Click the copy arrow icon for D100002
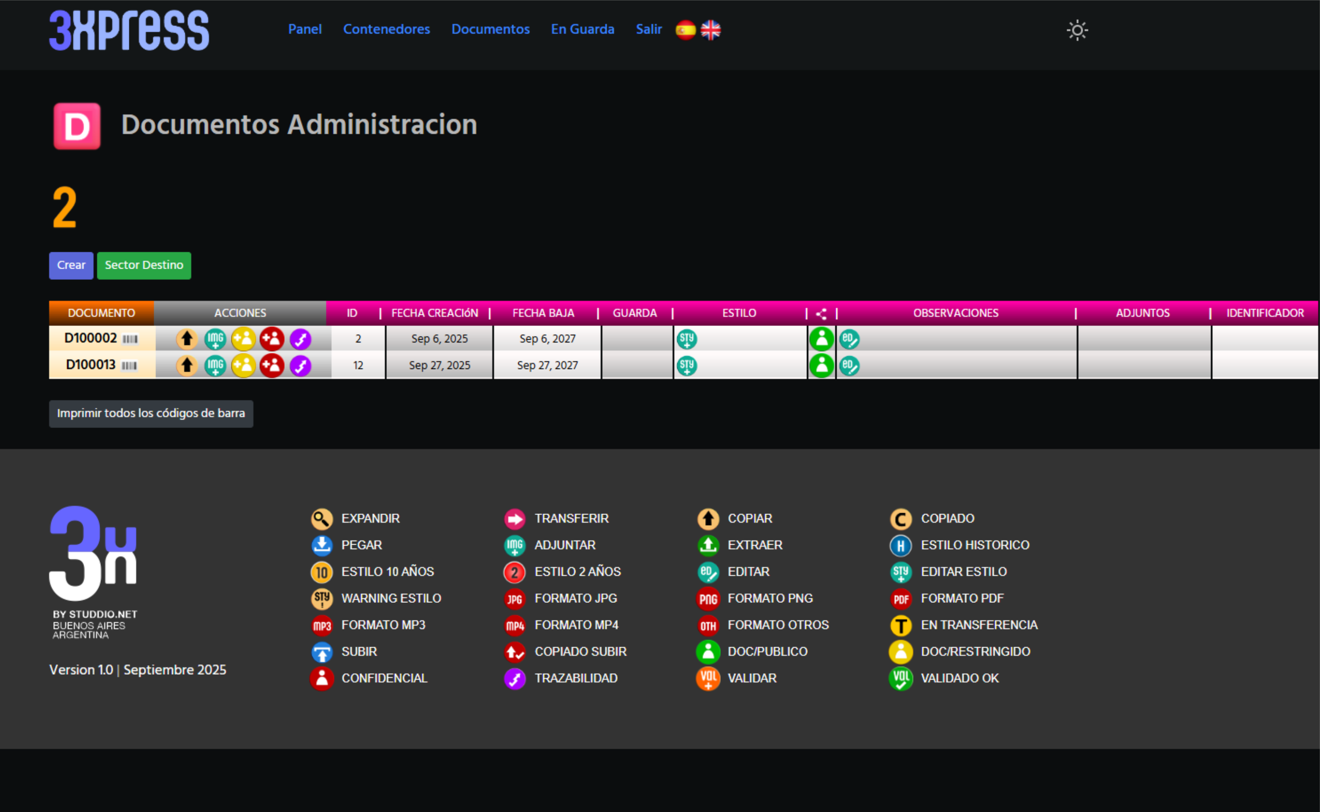Image resolution: width=1320 pixels, height=812 pixels. click(187, 339)
